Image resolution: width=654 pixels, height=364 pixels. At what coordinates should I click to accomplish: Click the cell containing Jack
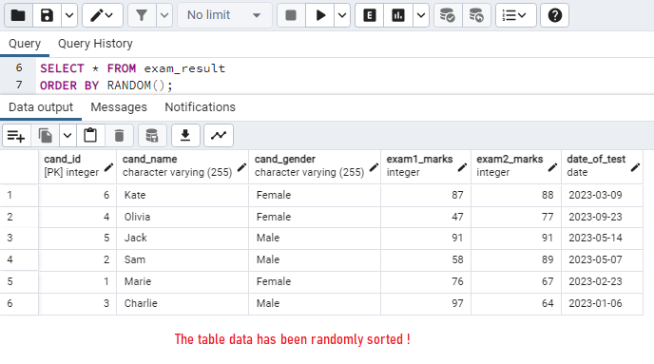183,239
